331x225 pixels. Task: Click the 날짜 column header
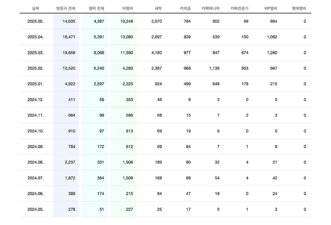[35, 8]
